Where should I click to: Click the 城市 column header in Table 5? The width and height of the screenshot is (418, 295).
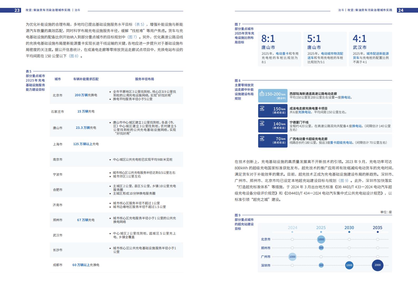click(58, 79)
